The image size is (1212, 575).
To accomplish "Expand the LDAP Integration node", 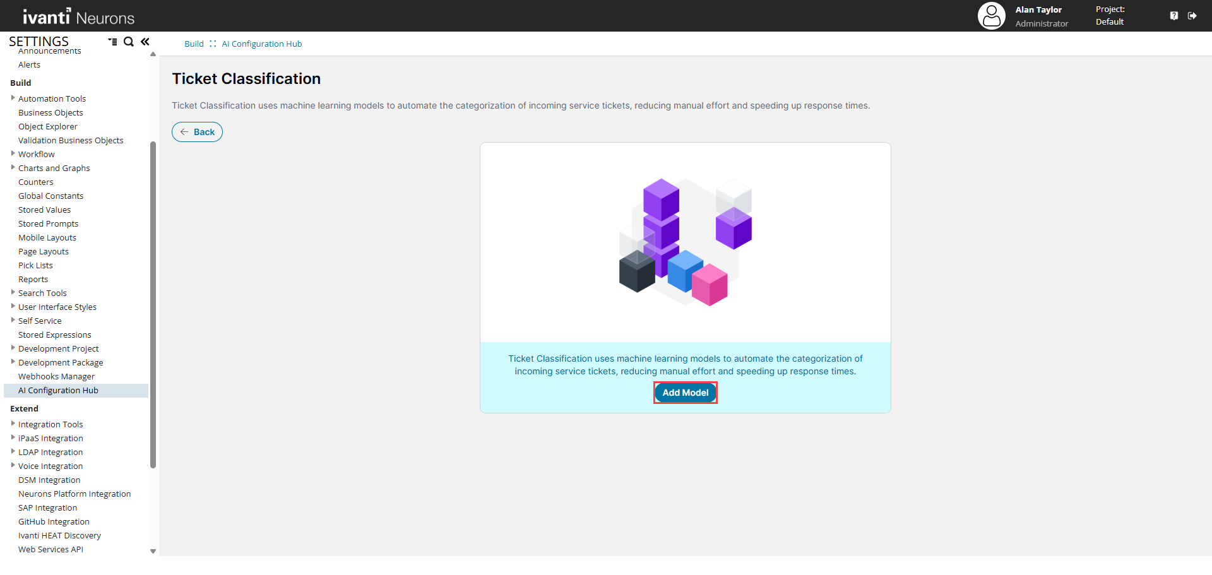I will click(x=13, y=451).
